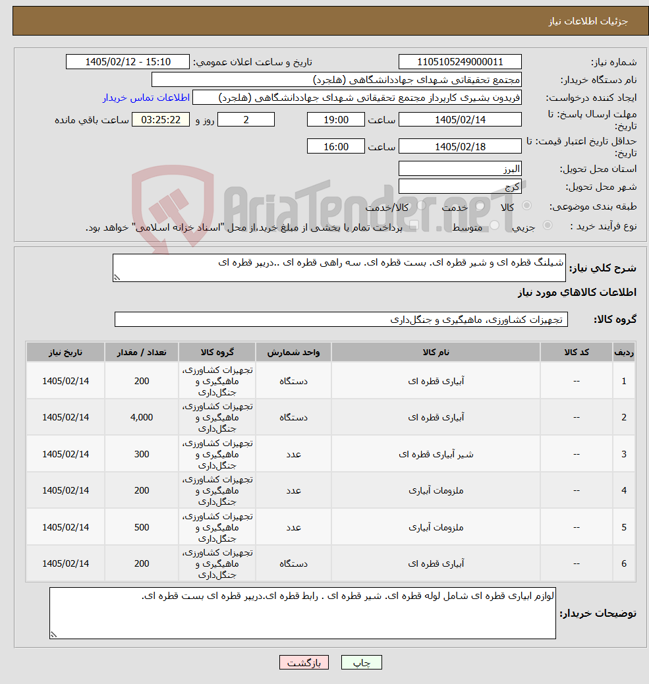The width and height of the screenshot is (649, 684).
Task: Click the buyer notes text area
Action: [302, 613]
